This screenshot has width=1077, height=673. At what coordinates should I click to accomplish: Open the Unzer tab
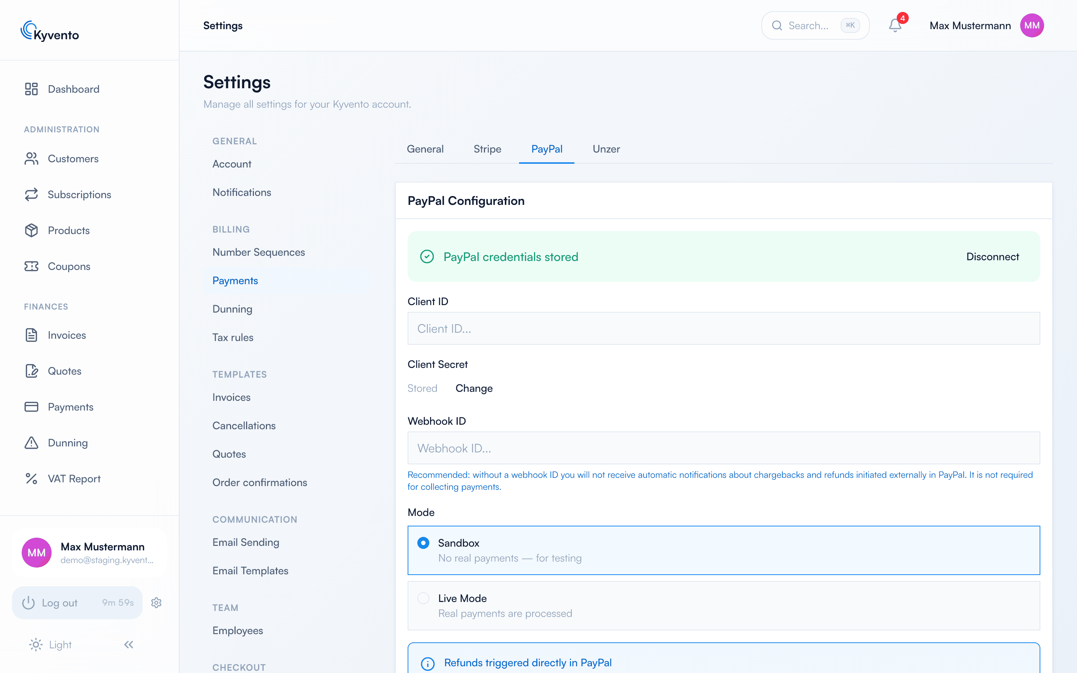606,149
